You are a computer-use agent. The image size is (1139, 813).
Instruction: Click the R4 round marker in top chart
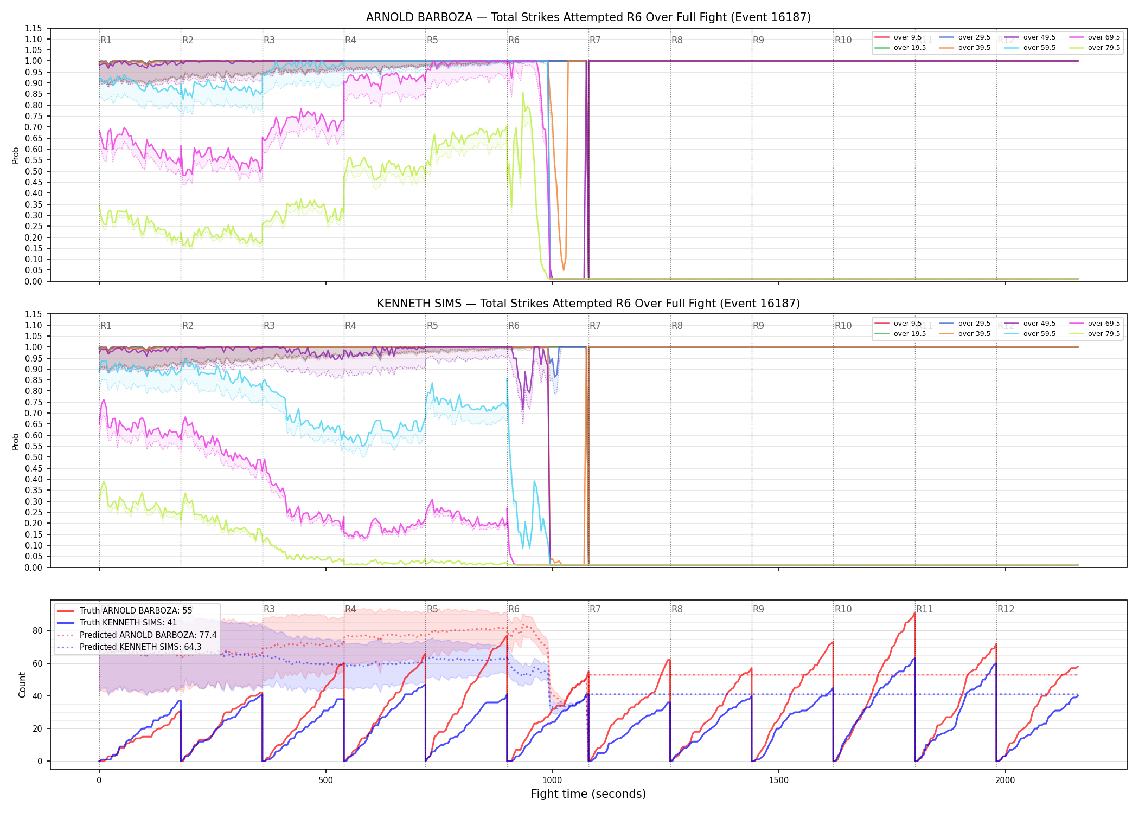pyautogui.click(x=350, y=40)
